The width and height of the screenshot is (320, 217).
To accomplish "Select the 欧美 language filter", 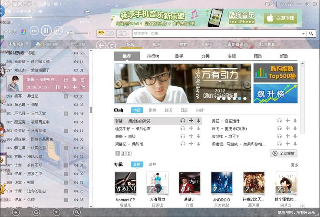I will pyautogui.click(x=152, y=110).
